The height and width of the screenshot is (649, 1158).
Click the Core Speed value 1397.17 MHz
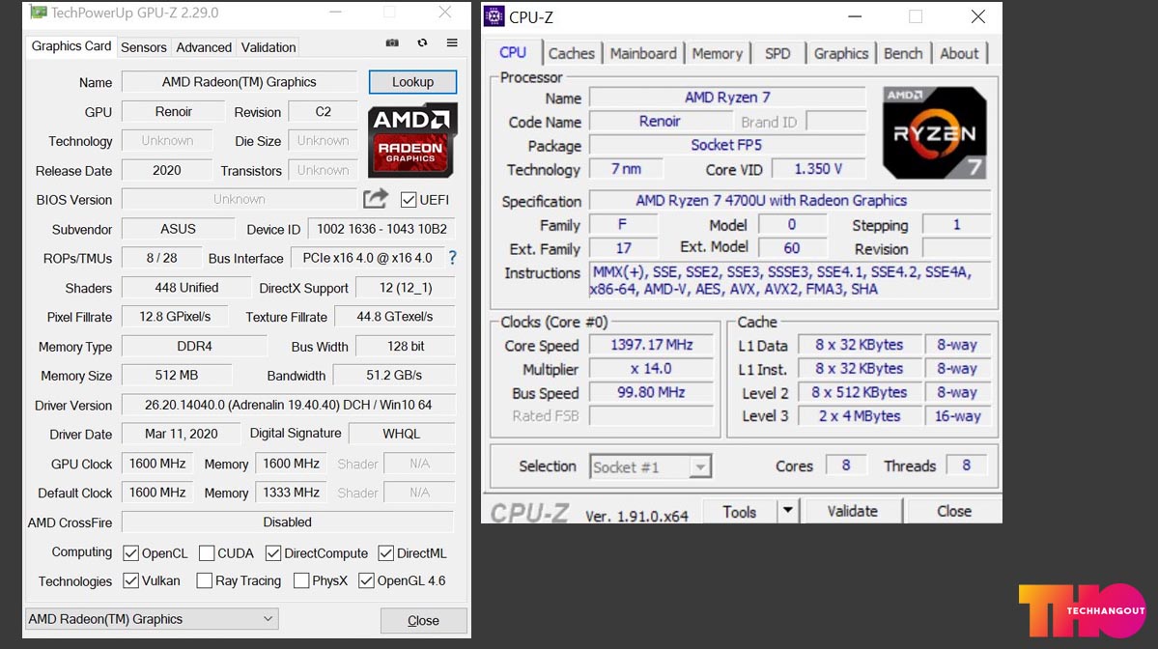pos(651,345)
